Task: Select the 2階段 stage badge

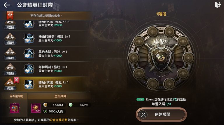Action: click(10, 69)
